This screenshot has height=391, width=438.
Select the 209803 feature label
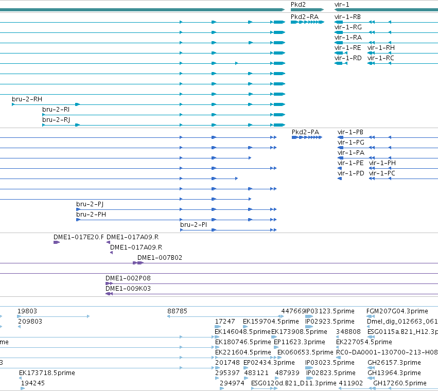[x=30, y=322]
